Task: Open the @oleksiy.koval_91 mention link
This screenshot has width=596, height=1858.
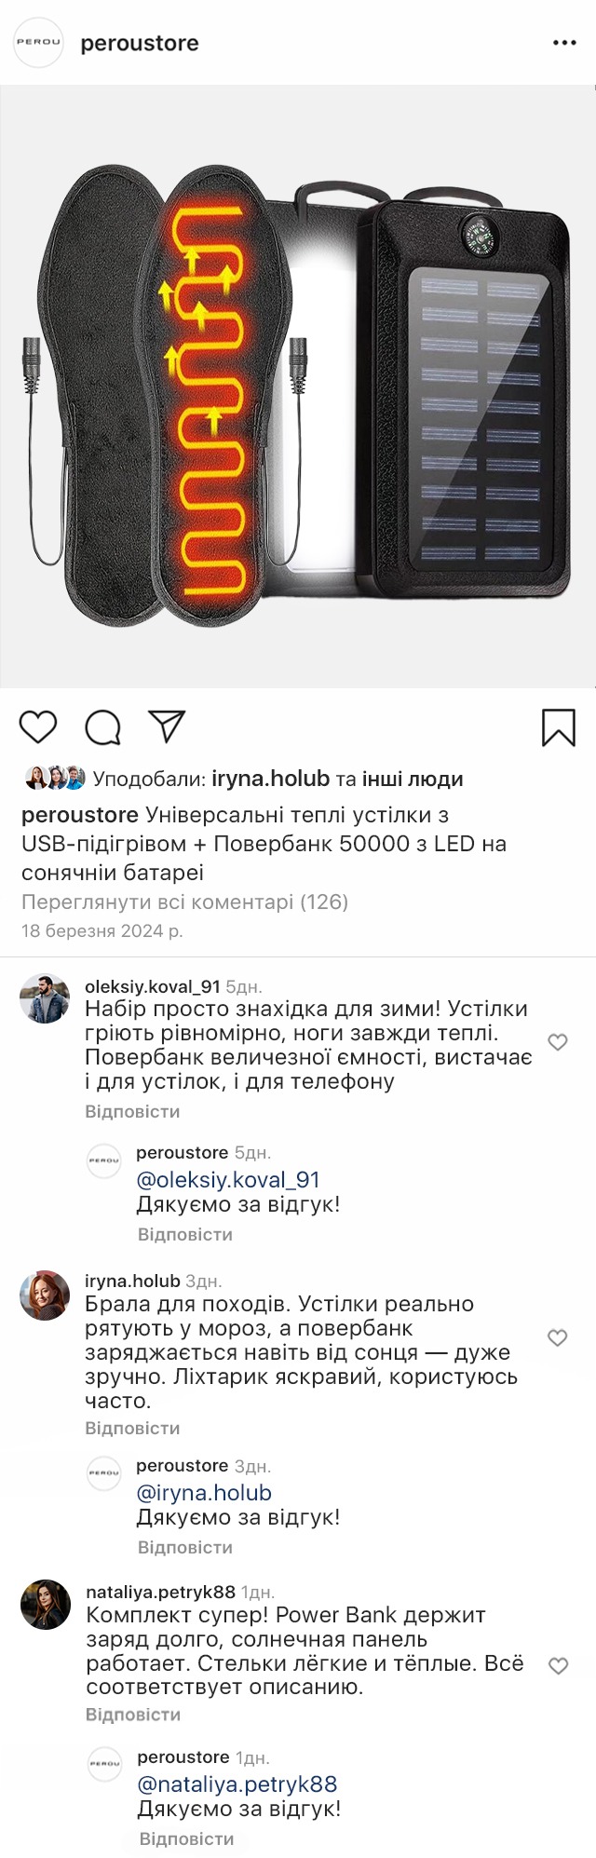Action: (228, 1180)
